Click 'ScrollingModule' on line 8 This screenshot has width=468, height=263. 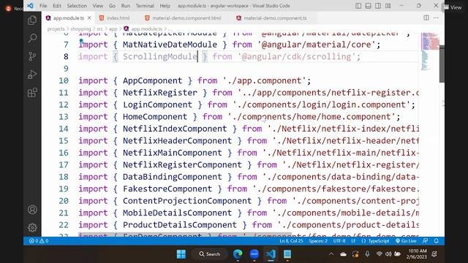tap(160, 56)
